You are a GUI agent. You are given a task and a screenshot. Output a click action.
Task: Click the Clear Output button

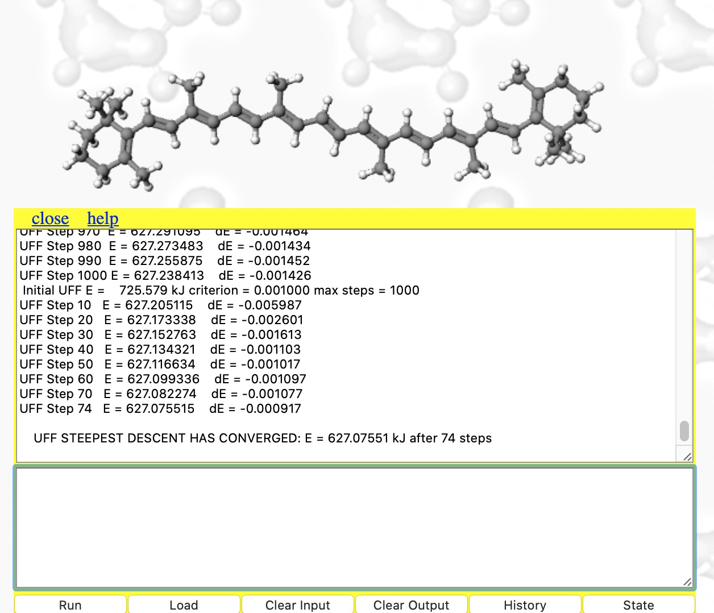point(411,604)
